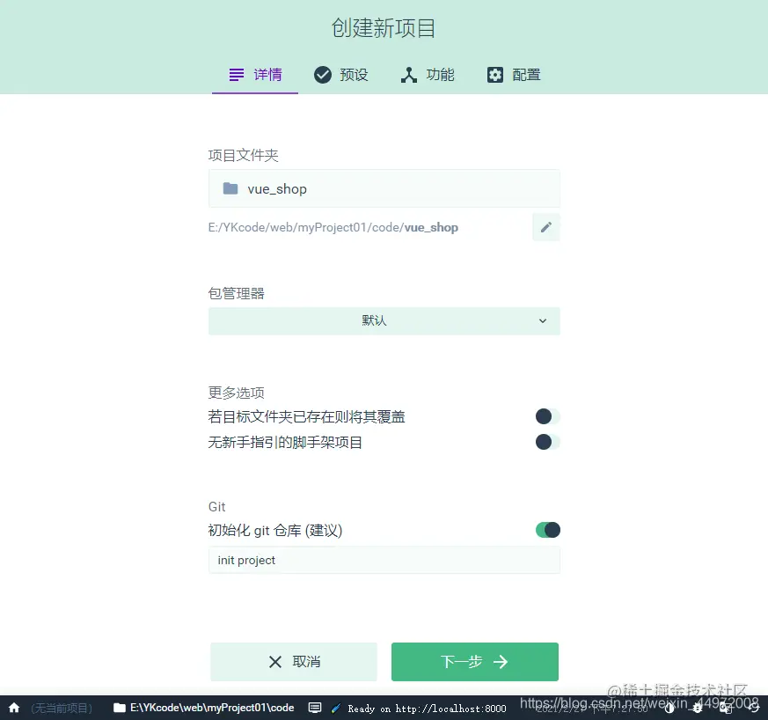Click the gear icon beside 配置

coord(494,74)
